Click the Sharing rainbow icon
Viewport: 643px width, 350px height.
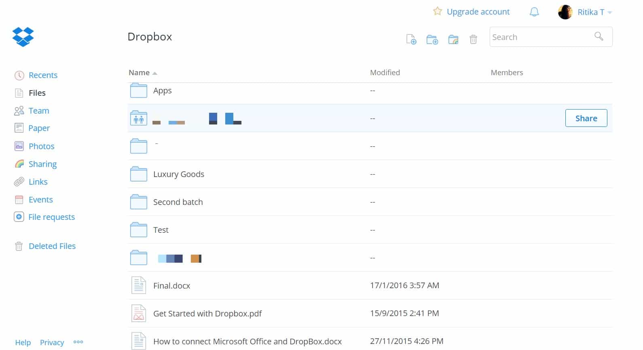click(x=19, y=164)
